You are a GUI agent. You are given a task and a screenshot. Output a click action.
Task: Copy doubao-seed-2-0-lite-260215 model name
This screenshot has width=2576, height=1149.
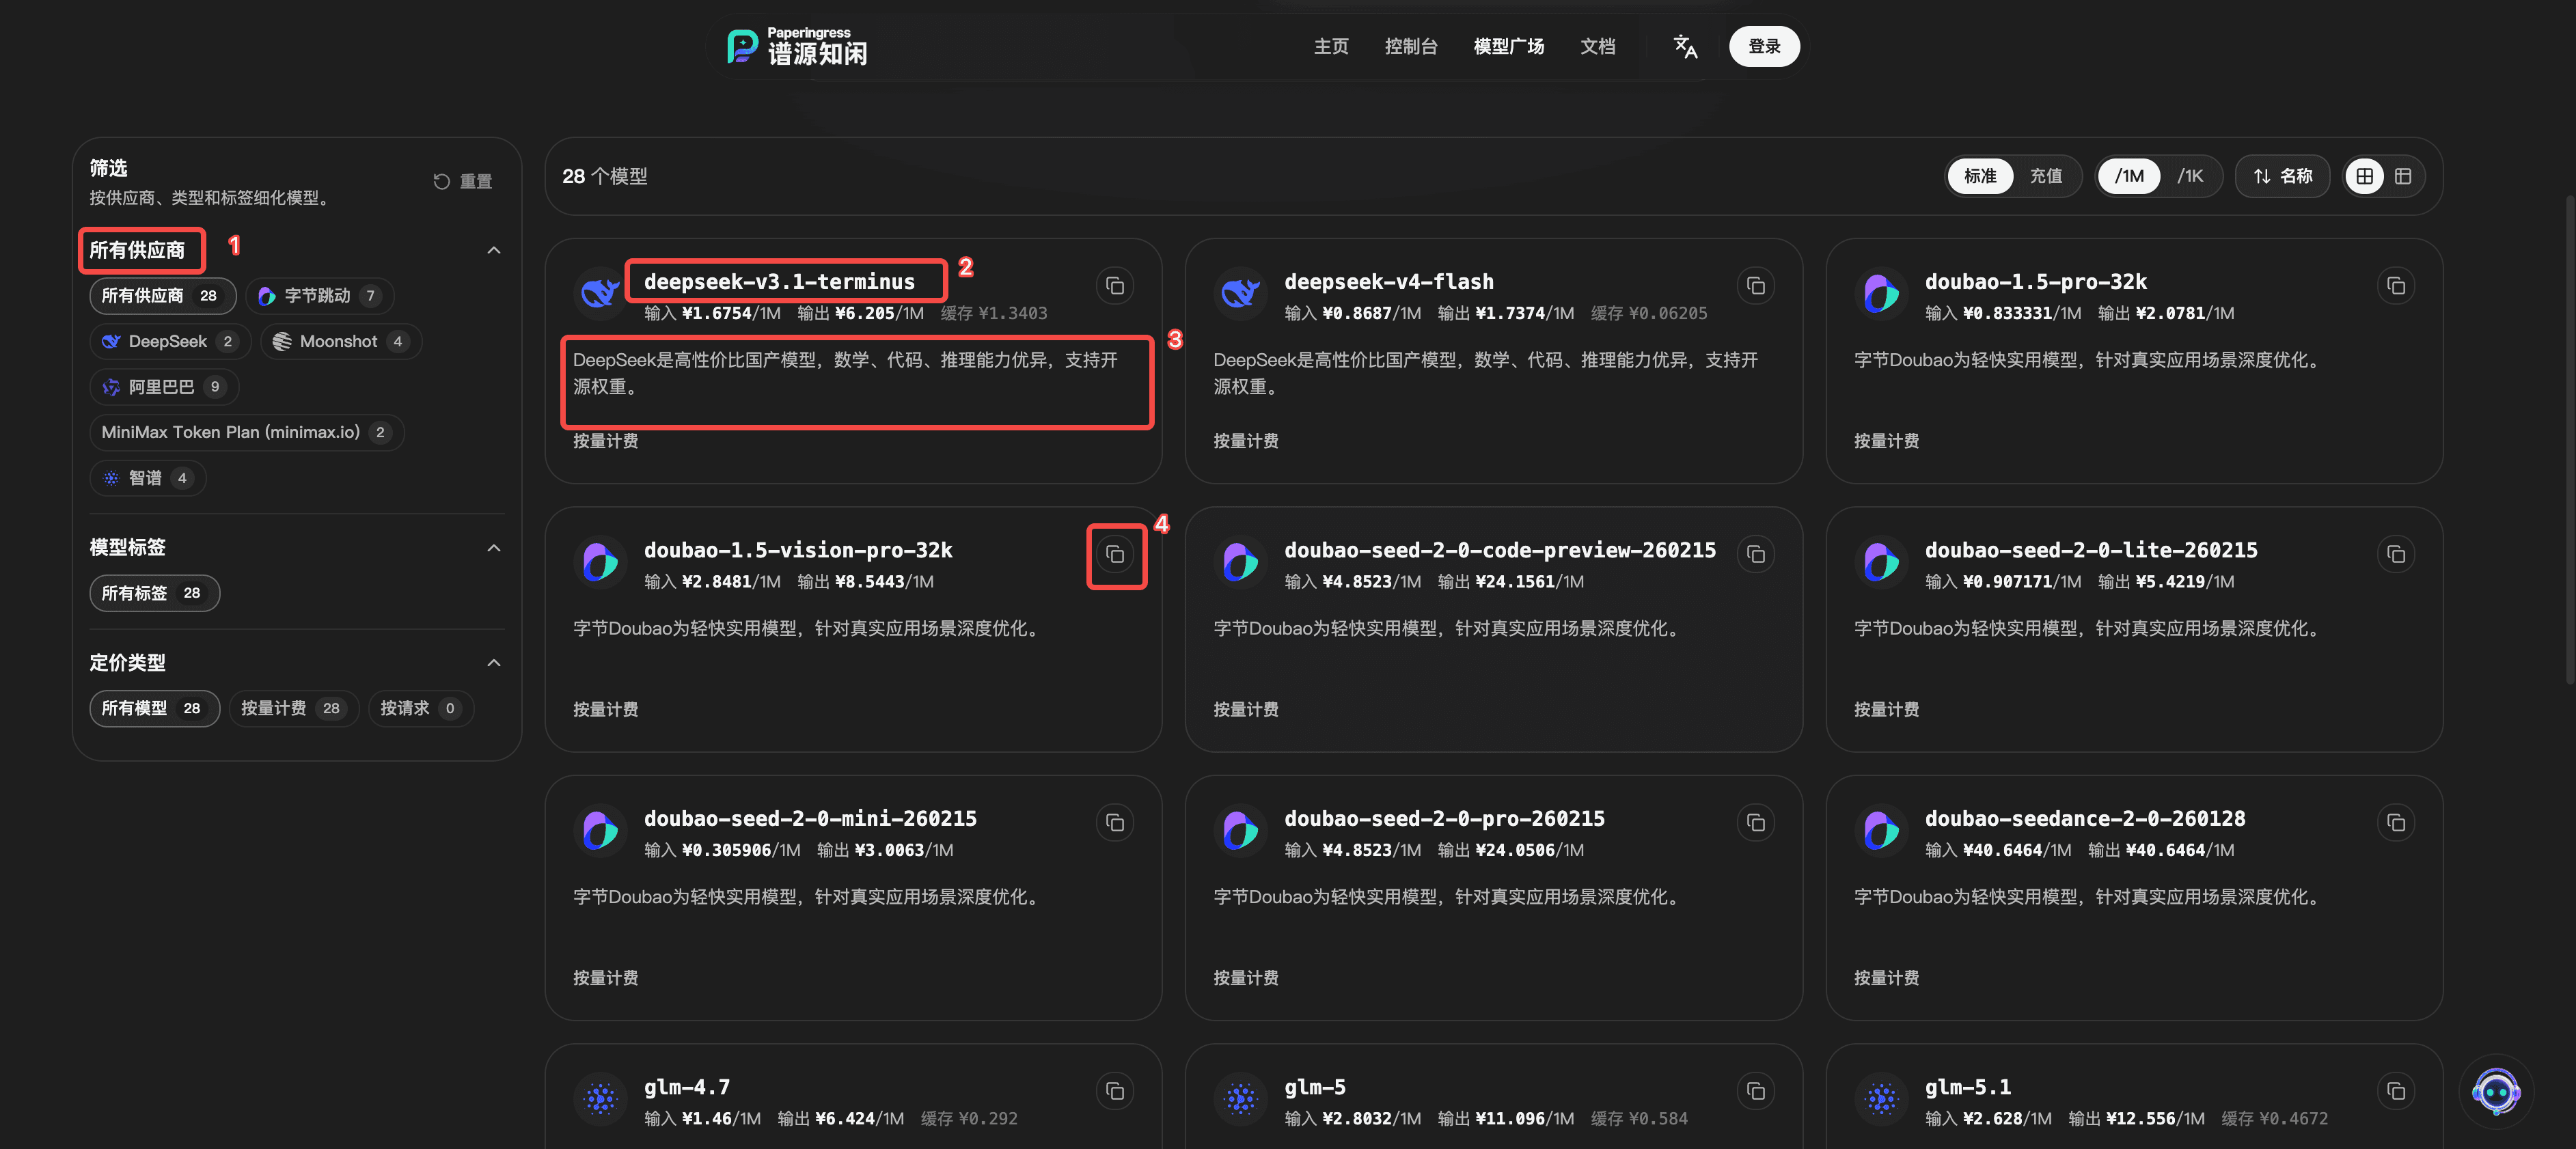[x=2396, y=554]
